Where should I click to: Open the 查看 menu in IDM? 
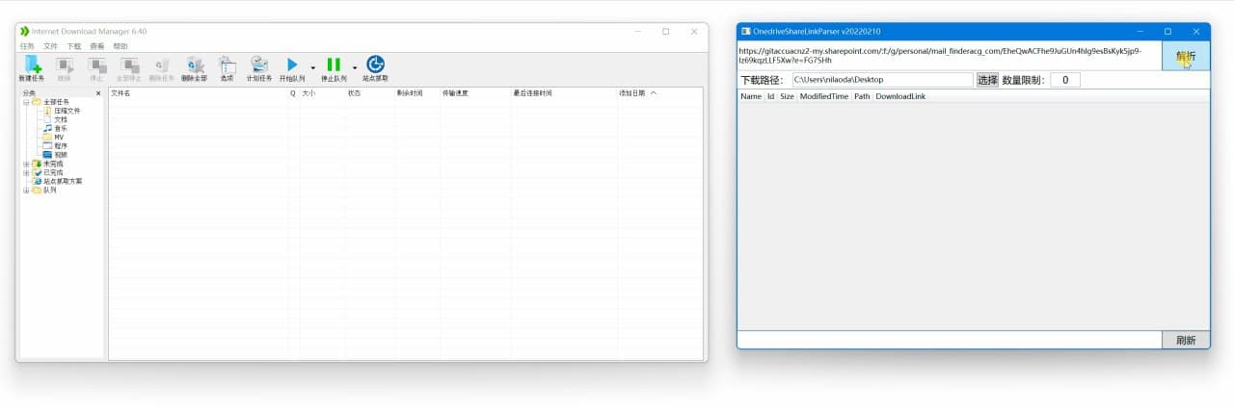(x=96, y=46)
